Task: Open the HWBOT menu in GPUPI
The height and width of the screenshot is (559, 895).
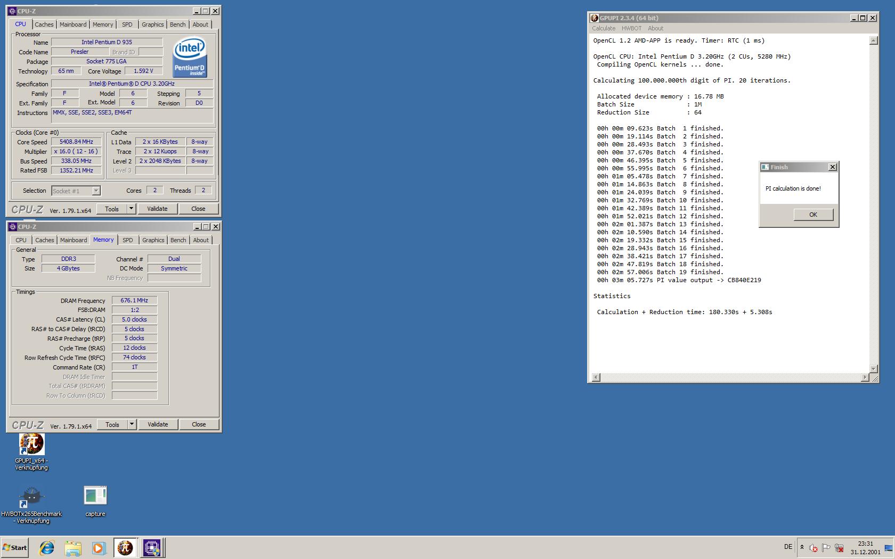Action: [x=631, y=28]
